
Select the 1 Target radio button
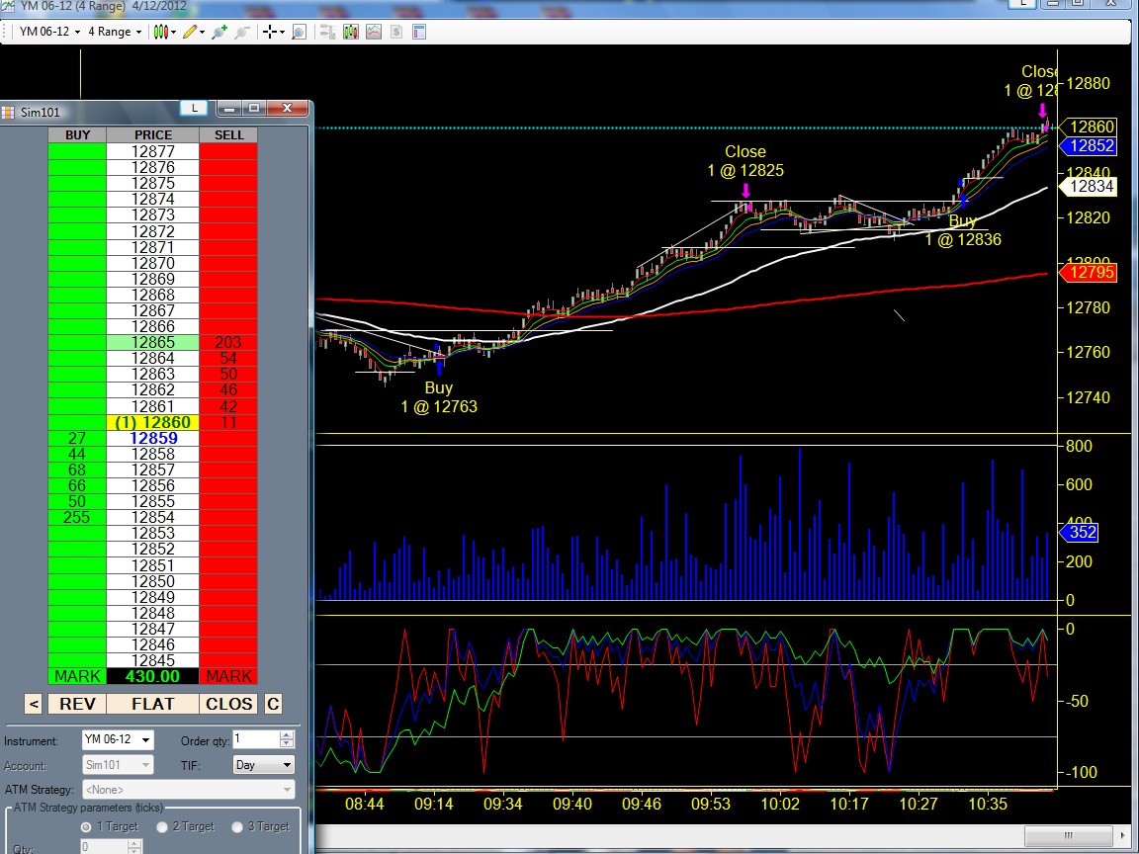(86, 826)
